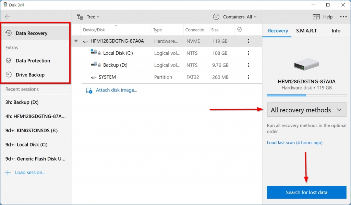This screenshot has width=351, height=205.
Task: Click the back arrow navigation icon
Action: coord(8,16)
